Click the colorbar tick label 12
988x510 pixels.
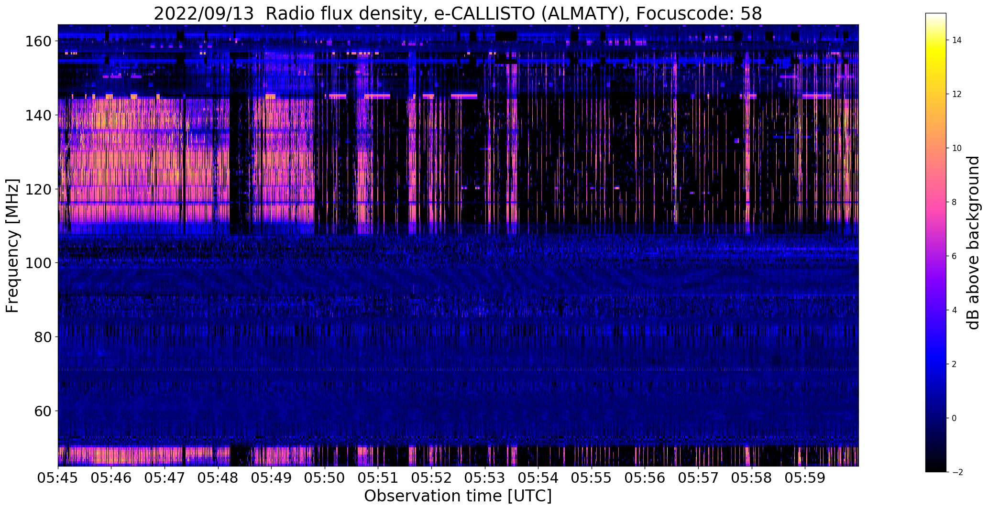point(957,94)
